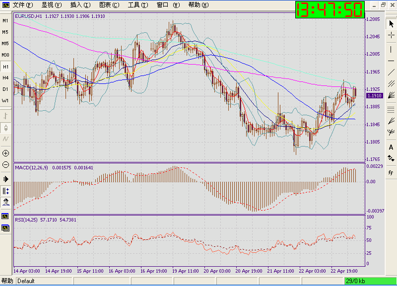Click the cascading chart windows icon
This screenshot has width=397, height=298.
5,228
